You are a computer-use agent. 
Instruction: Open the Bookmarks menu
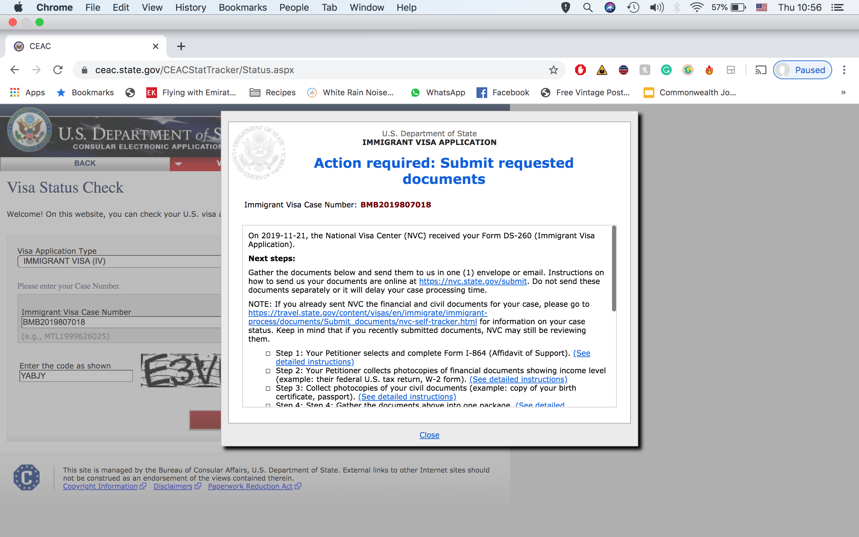pos(243,7)
